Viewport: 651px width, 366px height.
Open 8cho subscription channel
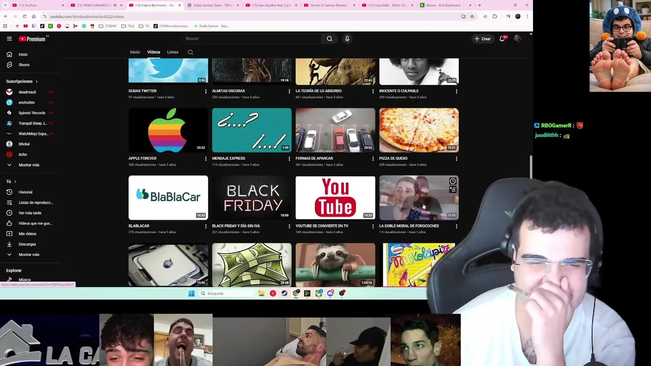pyautogui.click(x=23, y=155)
